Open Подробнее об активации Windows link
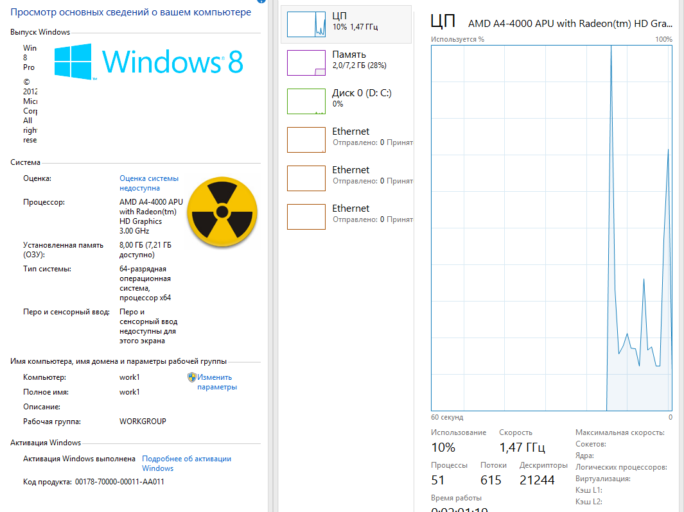The width and height of the screenshot is (684, 512). tap(186, 463)
